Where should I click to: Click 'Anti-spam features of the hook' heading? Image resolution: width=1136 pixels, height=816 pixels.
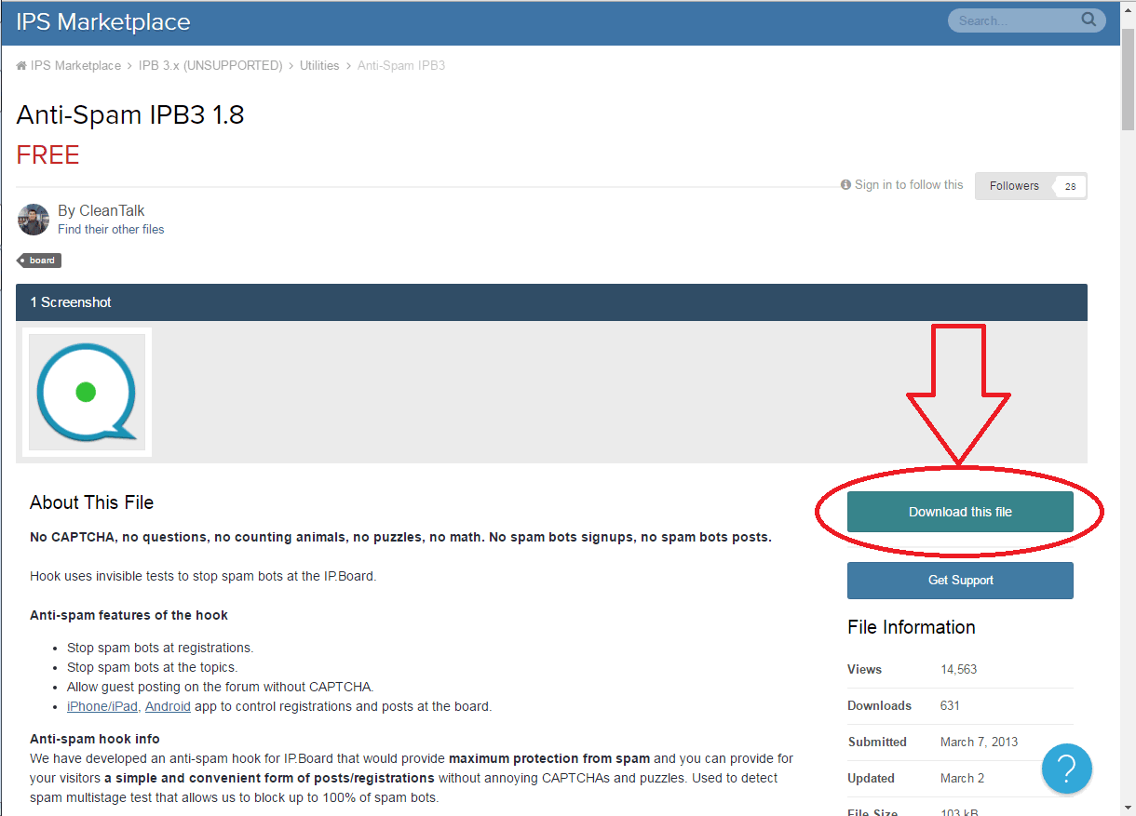coord(128,615)
